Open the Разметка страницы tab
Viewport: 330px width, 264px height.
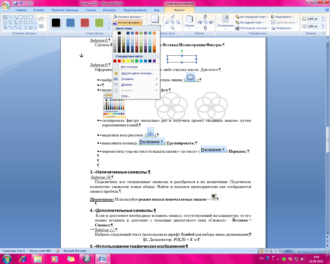[x=65, y=10]
